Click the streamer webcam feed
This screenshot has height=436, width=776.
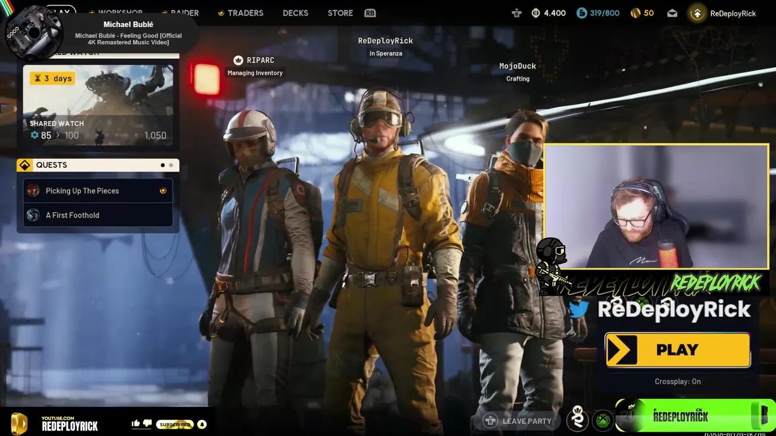[657, 206]
